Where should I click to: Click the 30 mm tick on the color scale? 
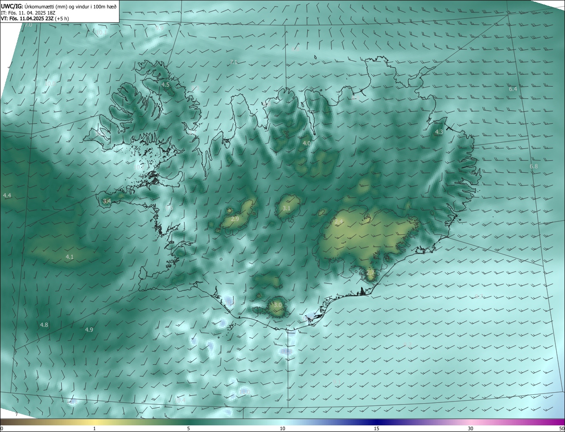(471, 428)
